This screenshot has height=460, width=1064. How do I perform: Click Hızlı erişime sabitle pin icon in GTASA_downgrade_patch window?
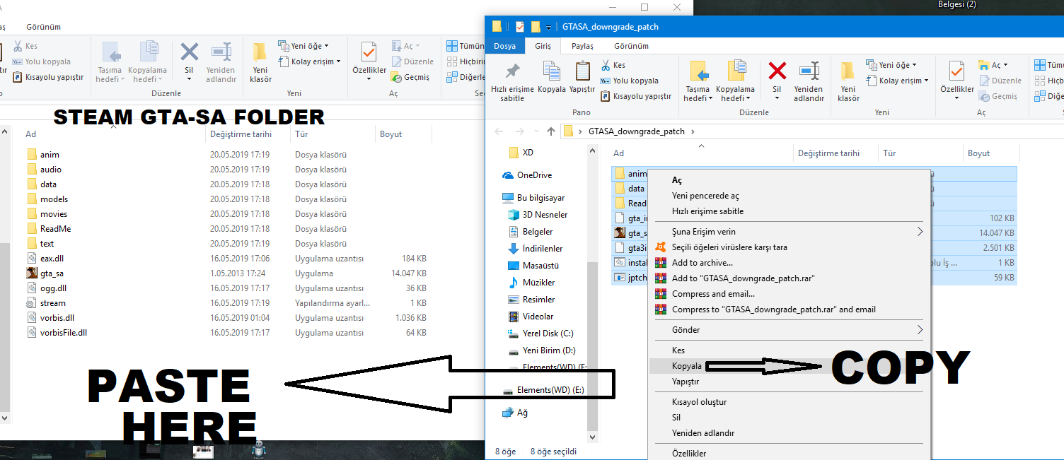point(512,72)
